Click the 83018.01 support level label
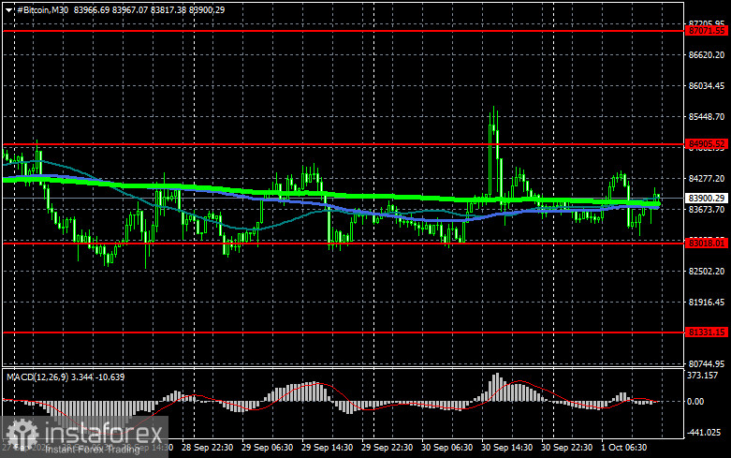731x458 pixels. click(x=707, y=243)
